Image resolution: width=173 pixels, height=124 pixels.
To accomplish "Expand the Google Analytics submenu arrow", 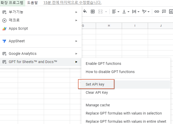I will click(76, 54).
